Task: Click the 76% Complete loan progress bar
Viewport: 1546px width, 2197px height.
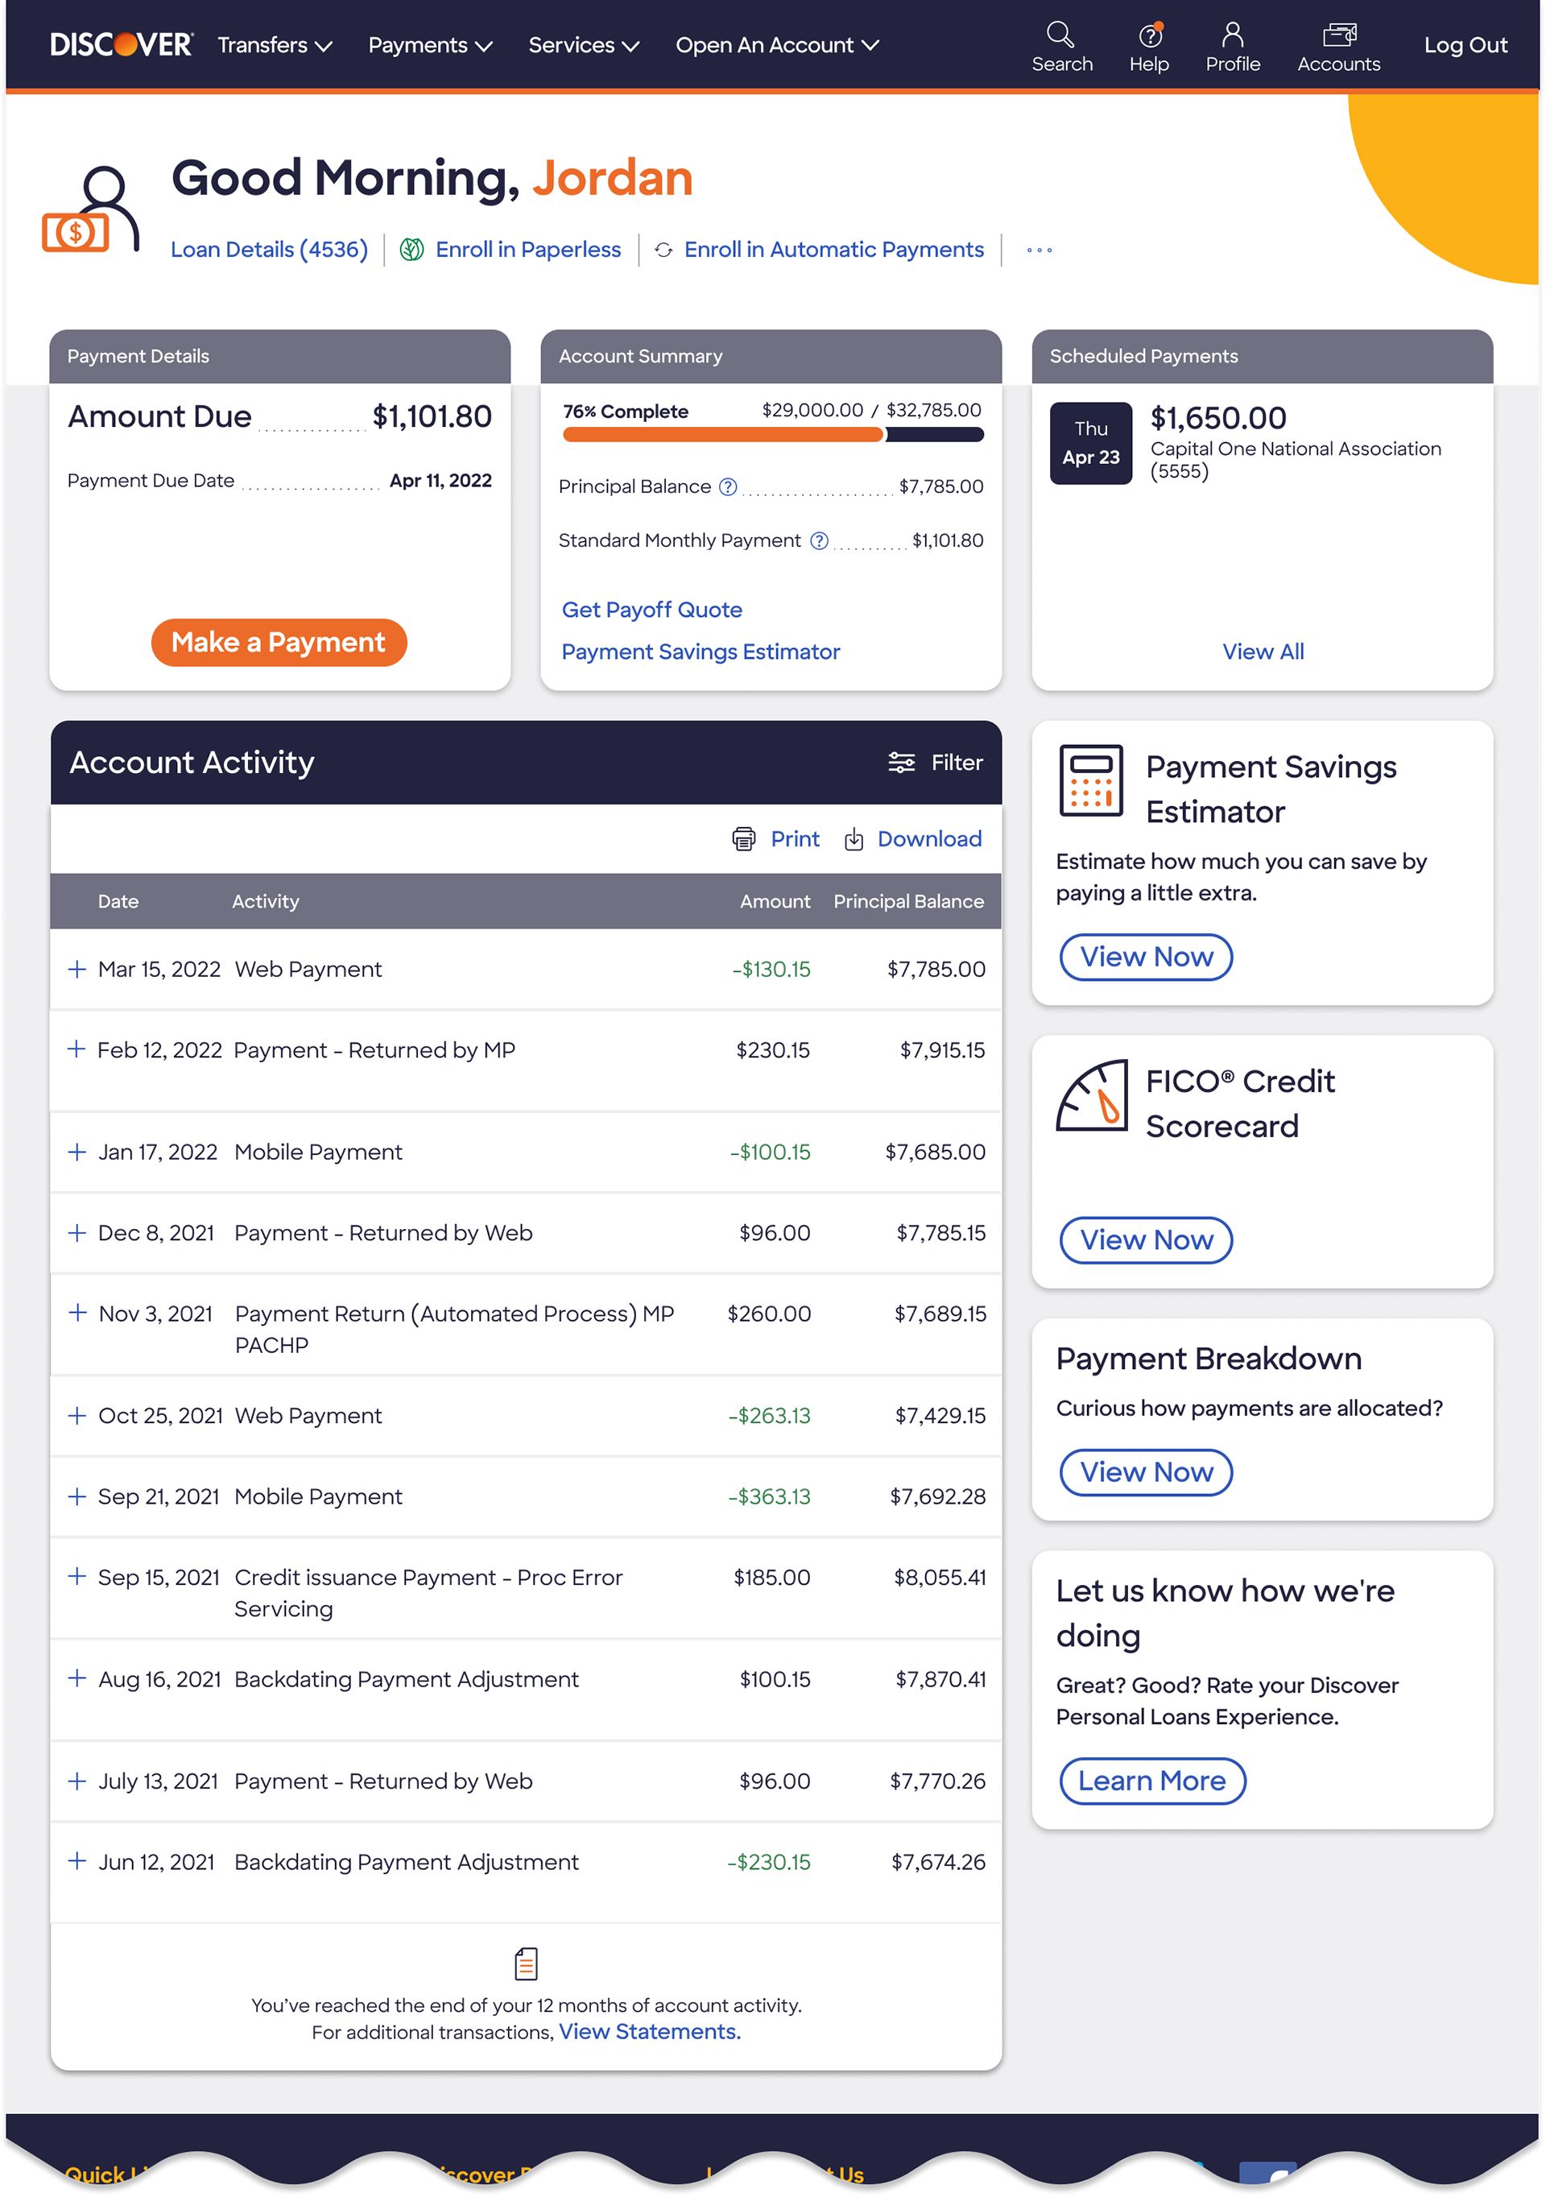Action: [773, 434]
